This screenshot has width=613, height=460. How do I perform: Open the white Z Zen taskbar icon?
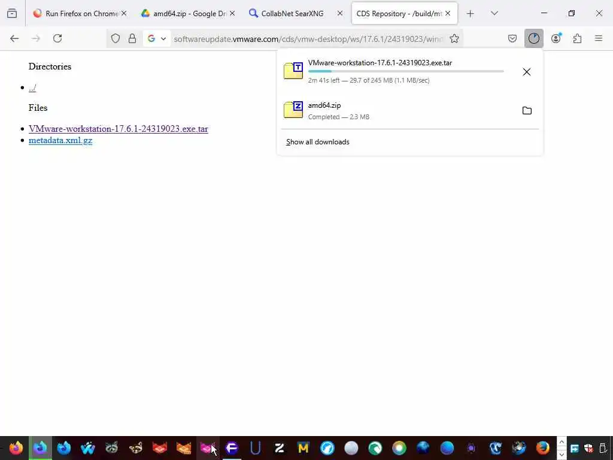[279, 448]
